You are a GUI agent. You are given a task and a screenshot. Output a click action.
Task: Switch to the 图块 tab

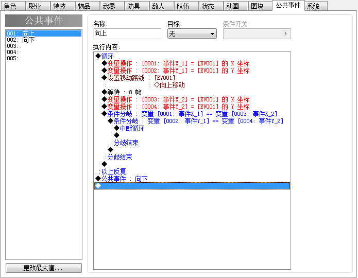260,6
